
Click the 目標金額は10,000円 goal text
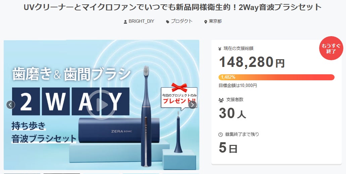[238, 86]
